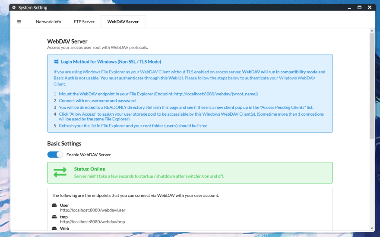380x237 pixels.
Task: Maximize the System Setting window
Action: 359,7
